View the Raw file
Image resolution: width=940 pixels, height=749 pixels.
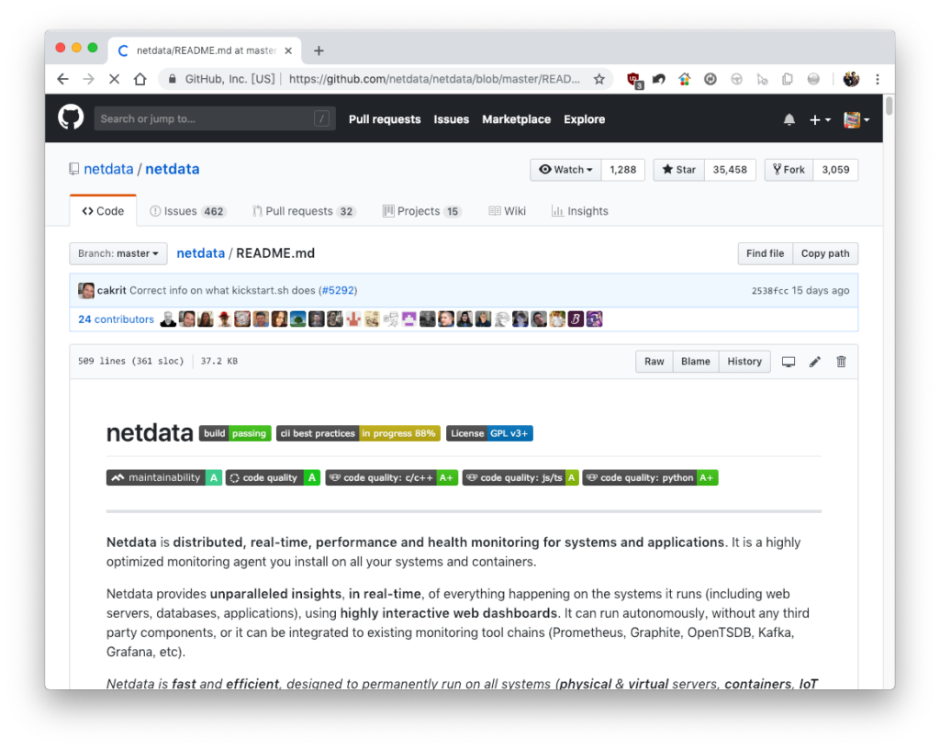tap(654, 362)
